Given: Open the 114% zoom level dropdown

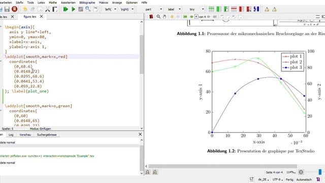Looking at the screenshot, I should (x=291, y=172).
